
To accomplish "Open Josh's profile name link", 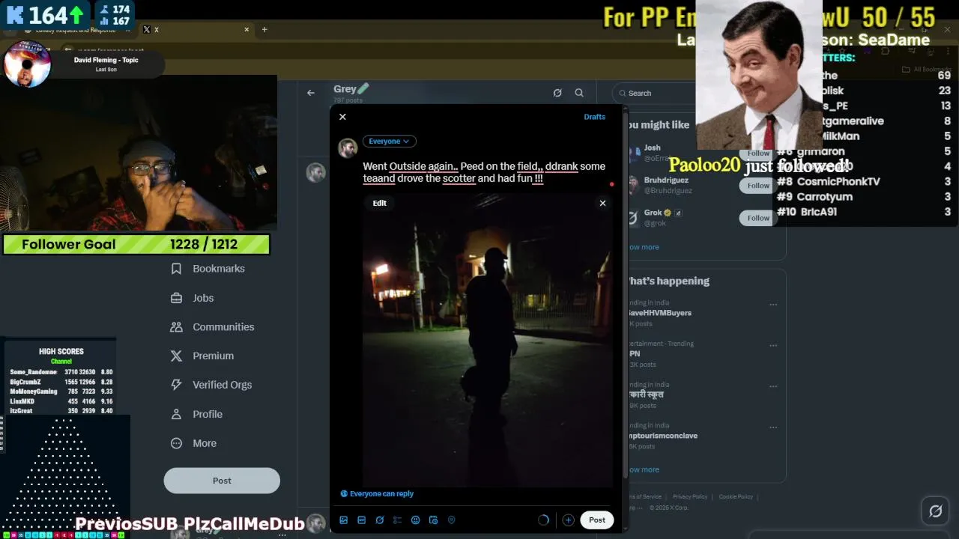I will [652, 148].
